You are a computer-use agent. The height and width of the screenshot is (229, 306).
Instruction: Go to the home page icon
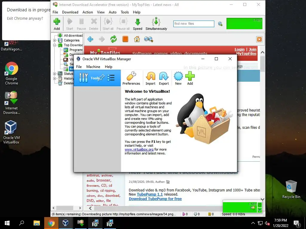137,39
